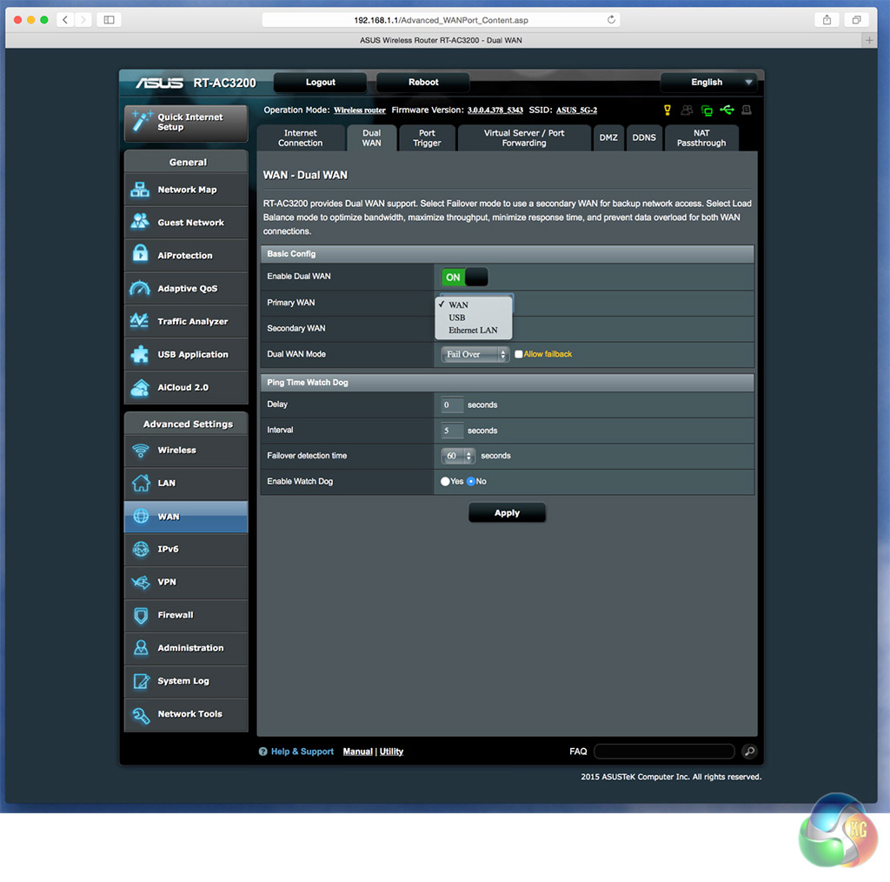Go back in Safari
Viewport: 890px width, 882px height.
[65, 20]
